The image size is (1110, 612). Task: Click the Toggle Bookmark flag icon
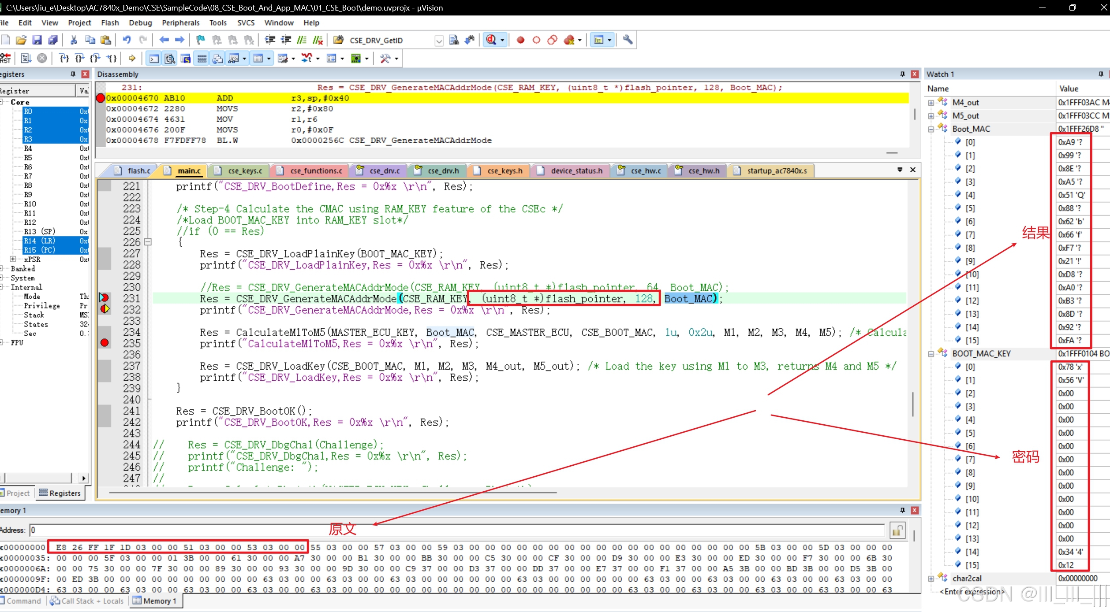[x=201, y=40]
